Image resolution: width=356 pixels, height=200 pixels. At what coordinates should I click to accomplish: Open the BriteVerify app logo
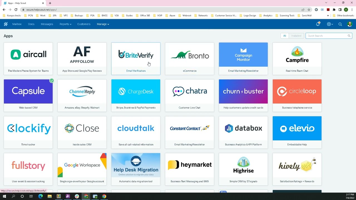[136, 55]
